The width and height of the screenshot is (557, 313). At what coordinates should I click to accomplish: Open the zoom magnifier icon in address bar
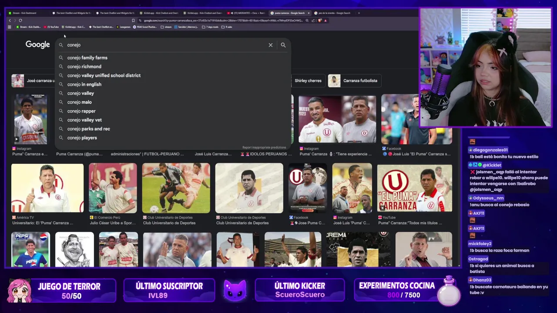(x=308, y=20)
